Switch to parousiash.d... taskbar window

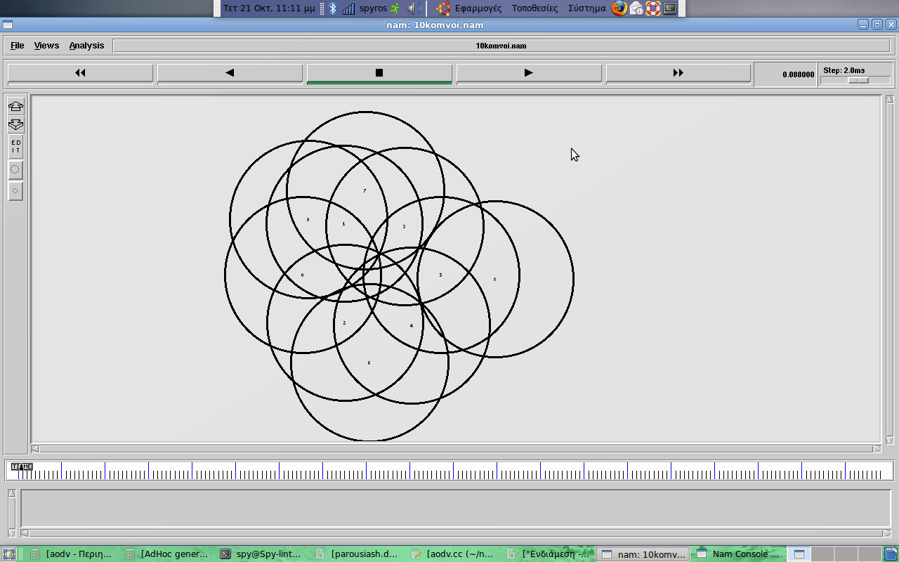pyautogui.click(x=357, y=554)
